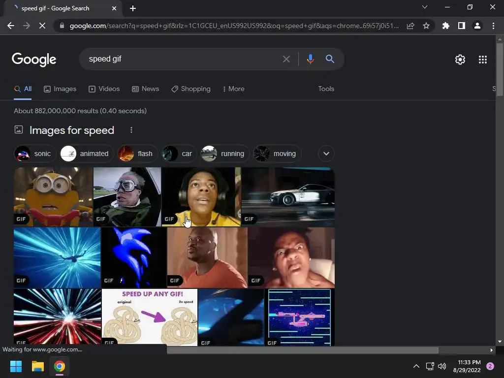504x378 pixels.
Task: Click the Google logo
Action: pos(34,60)
